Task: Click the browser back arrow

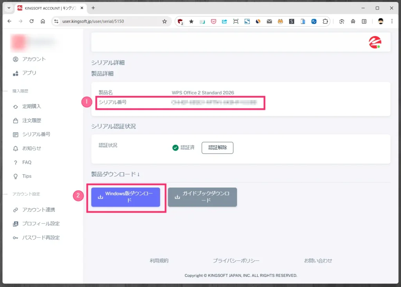Action: click(9, 21)
